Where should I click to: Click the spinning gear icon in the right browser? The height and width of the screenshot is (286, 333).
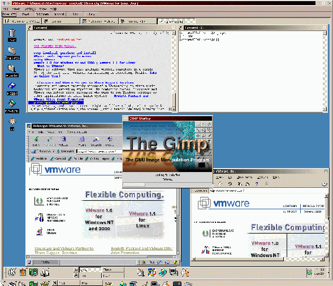tap(325, 184)
